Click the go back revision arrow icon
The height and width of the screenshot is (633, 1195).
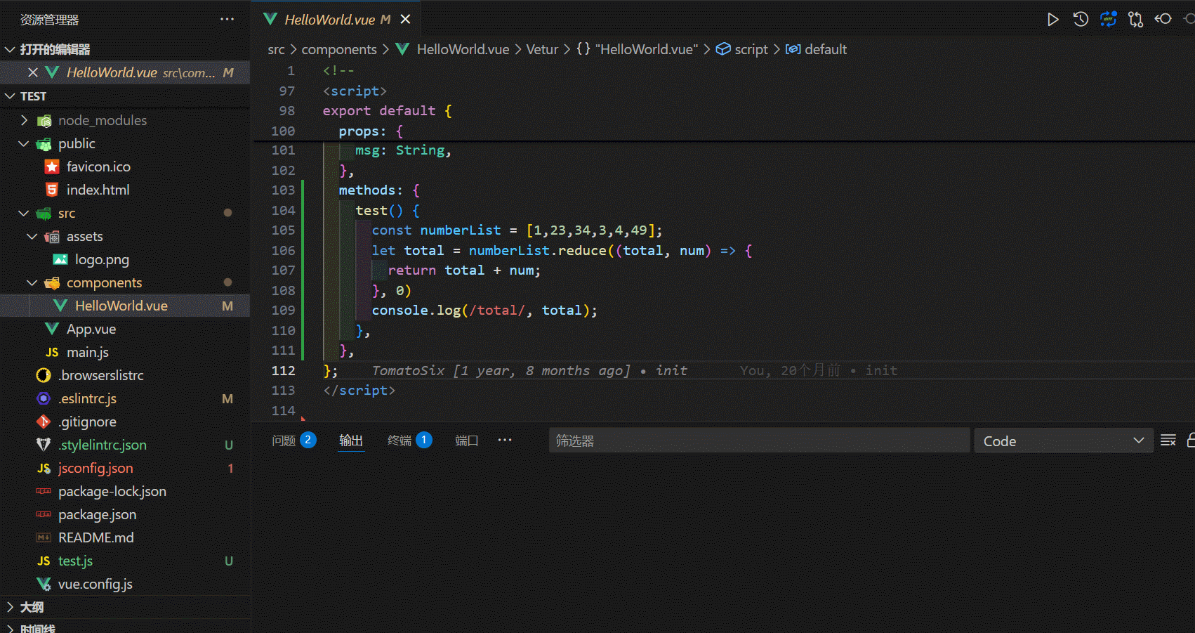[1163, 19]
